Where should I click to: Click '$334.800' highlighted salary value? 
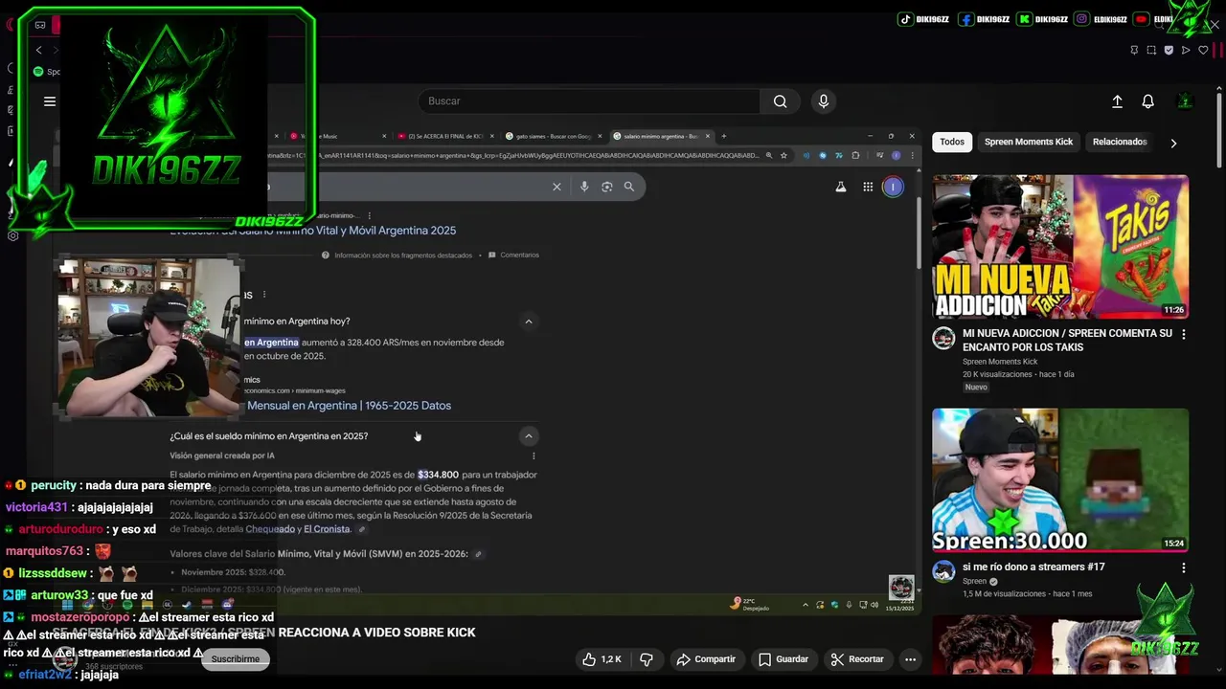click(x=438, y=475)
